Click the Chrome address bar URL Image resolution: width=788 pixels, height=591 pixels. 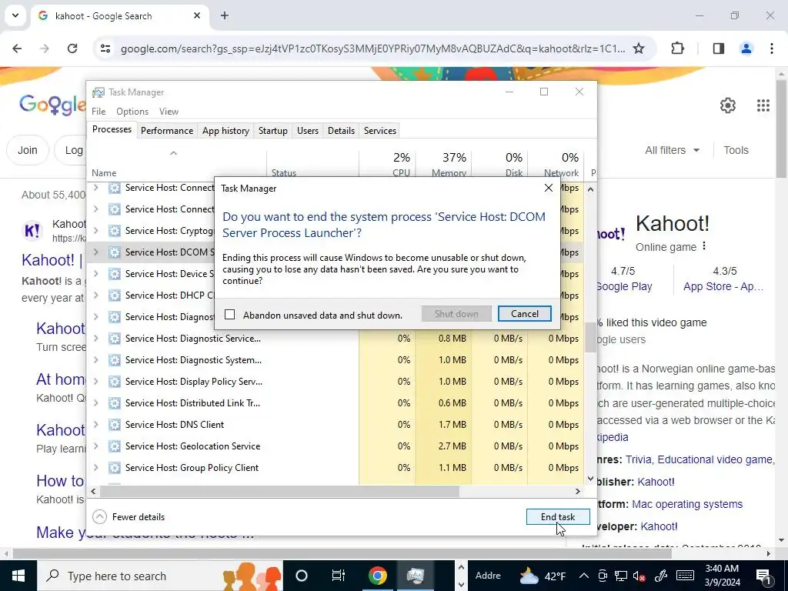click(372, 48)
